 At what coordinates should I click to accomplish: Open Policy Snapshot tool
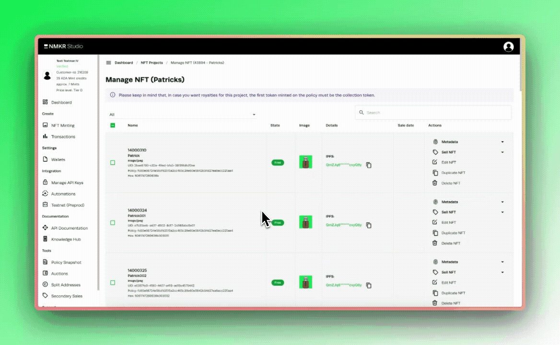pos(66,262)
